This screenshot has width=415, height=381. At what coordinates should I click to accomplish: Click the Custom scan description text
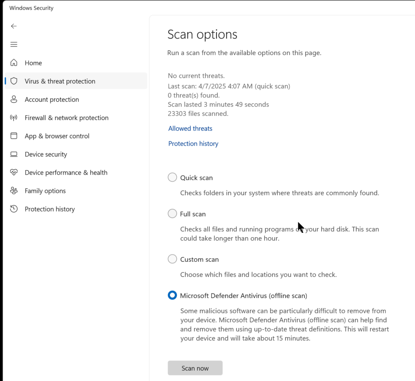point(258,274)
